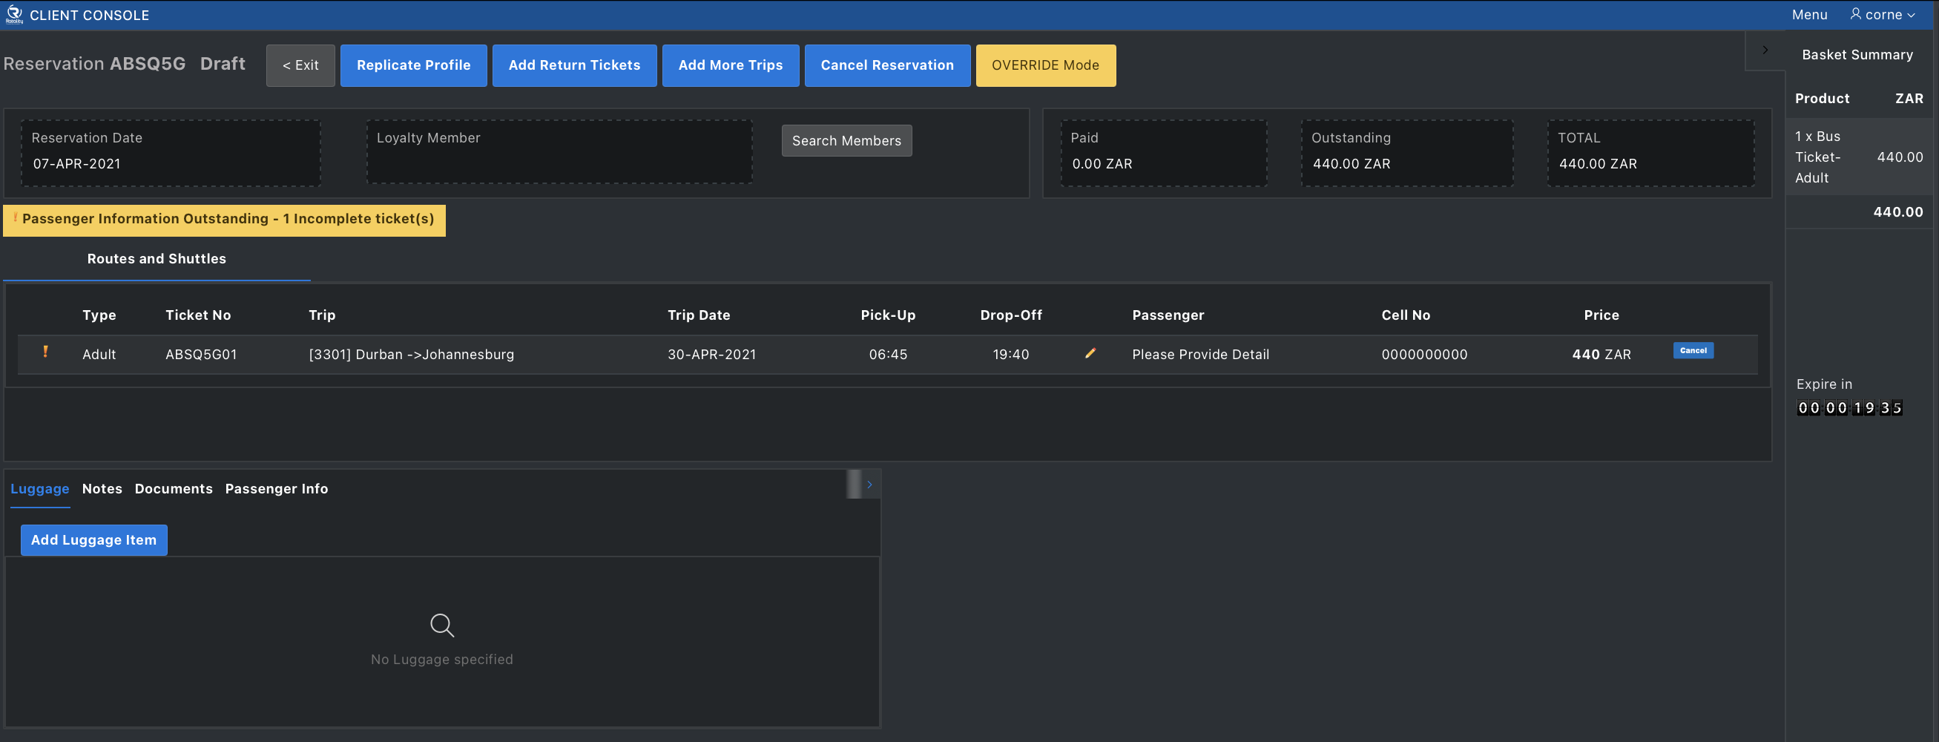Switch to the Luggage tab

pyautogui.click(x=40, y=489)
